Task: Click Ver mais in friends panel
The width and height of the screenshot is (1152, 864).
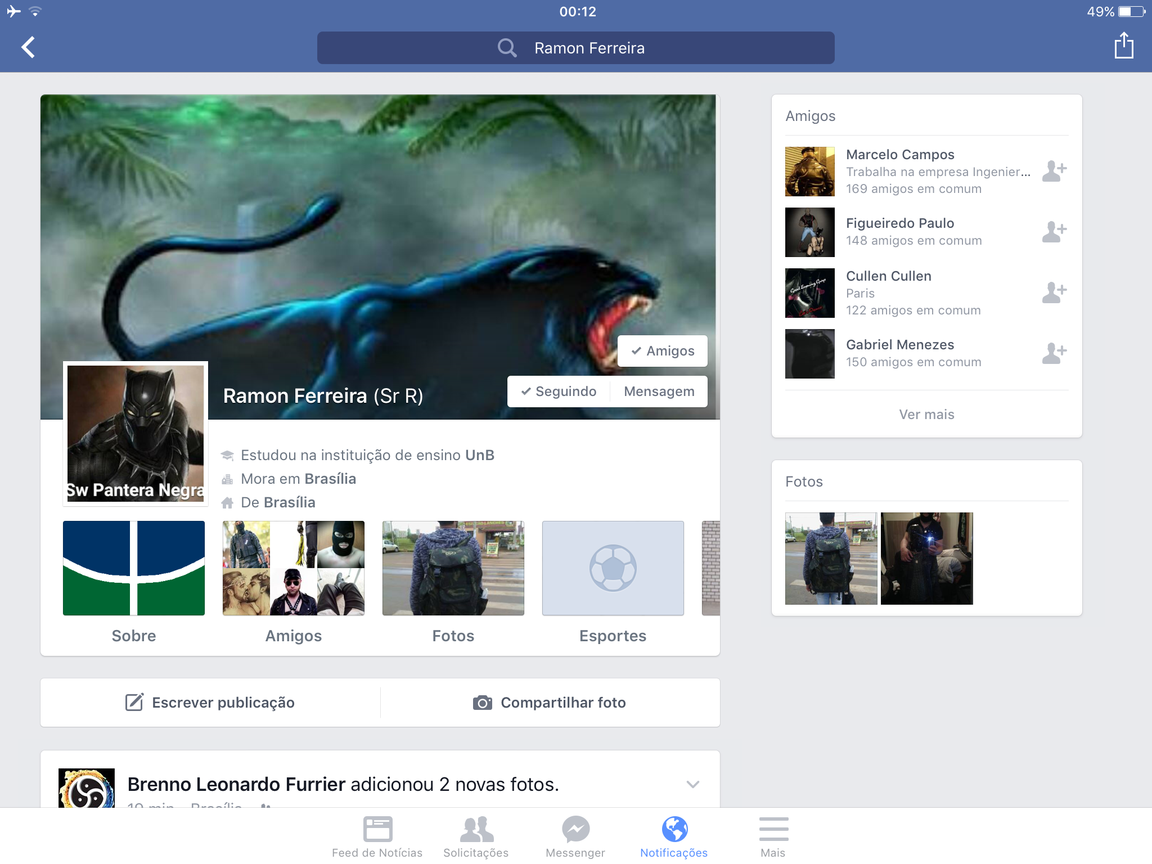Action: (926, 415)
